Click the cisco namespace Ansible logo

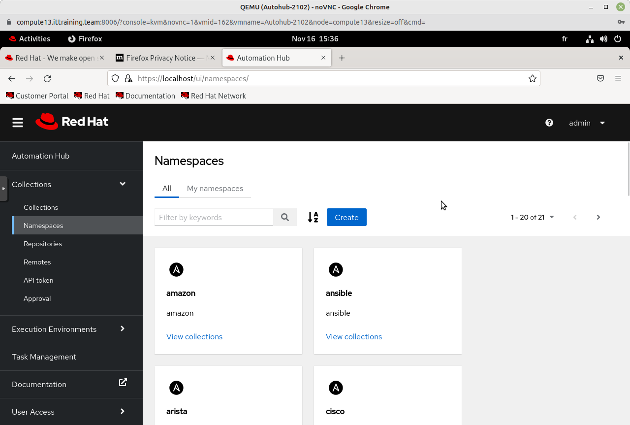pos(336,388)
